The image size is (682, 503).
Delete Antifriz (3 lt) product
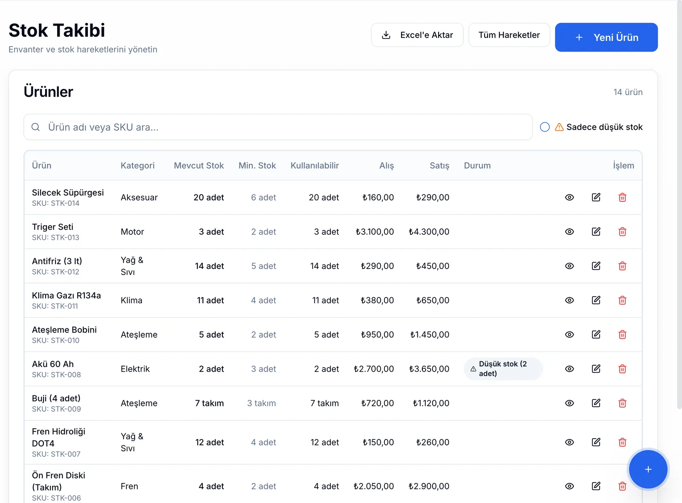[622, 266]
